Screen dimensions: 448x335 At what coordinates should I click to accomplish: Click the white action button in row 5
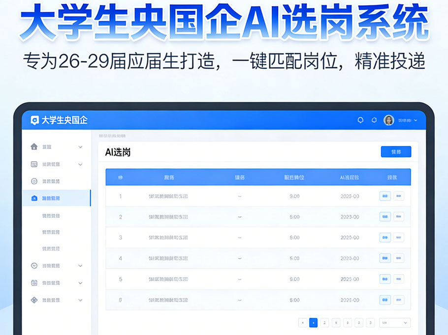pos(399,279)
